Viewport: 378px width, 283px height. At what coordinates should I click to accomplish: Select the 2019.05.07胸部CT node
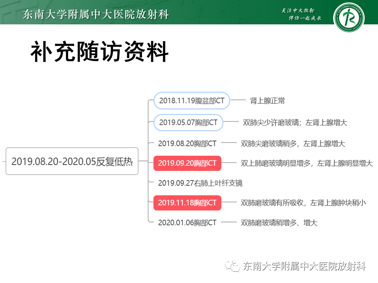[x=188, y=123]
